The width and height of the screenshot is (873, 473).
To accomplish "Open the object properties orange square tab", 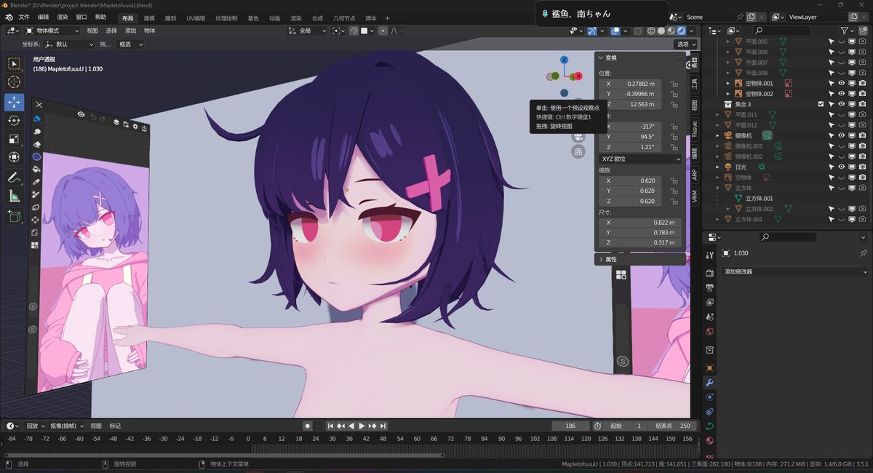I will pos(710,367).
